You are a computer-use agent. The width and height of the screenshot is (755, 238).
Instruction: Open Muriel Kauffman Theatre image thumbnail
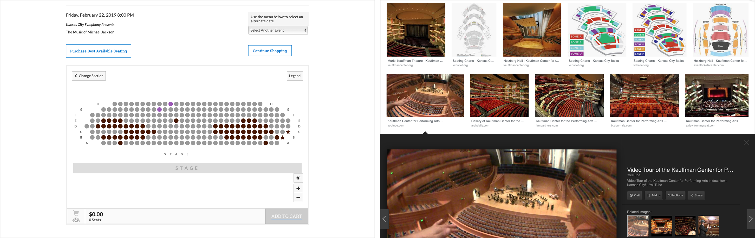click(416, 30)
